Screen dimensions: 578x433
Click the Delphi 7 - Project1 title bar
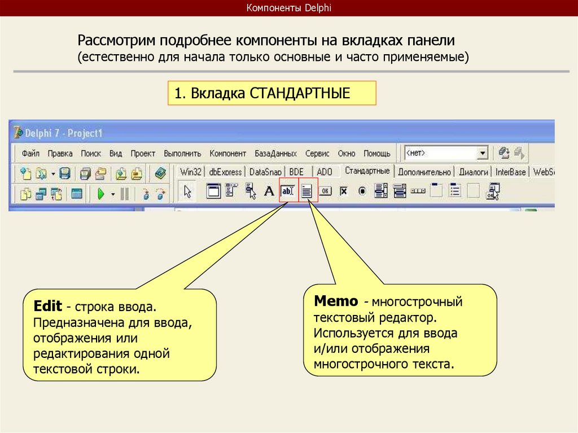pos(282,133)
